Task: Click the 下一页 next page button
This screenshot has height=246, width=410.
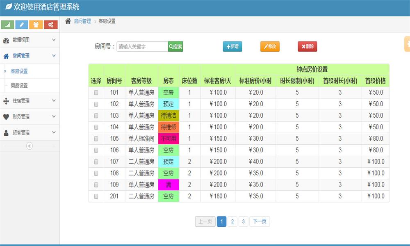Action: coord(260,222)
